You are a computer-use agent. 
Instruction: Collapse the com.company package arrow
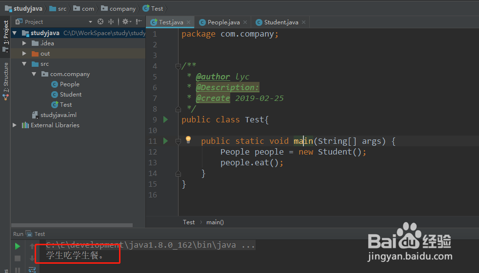click(x=34, y=74)
